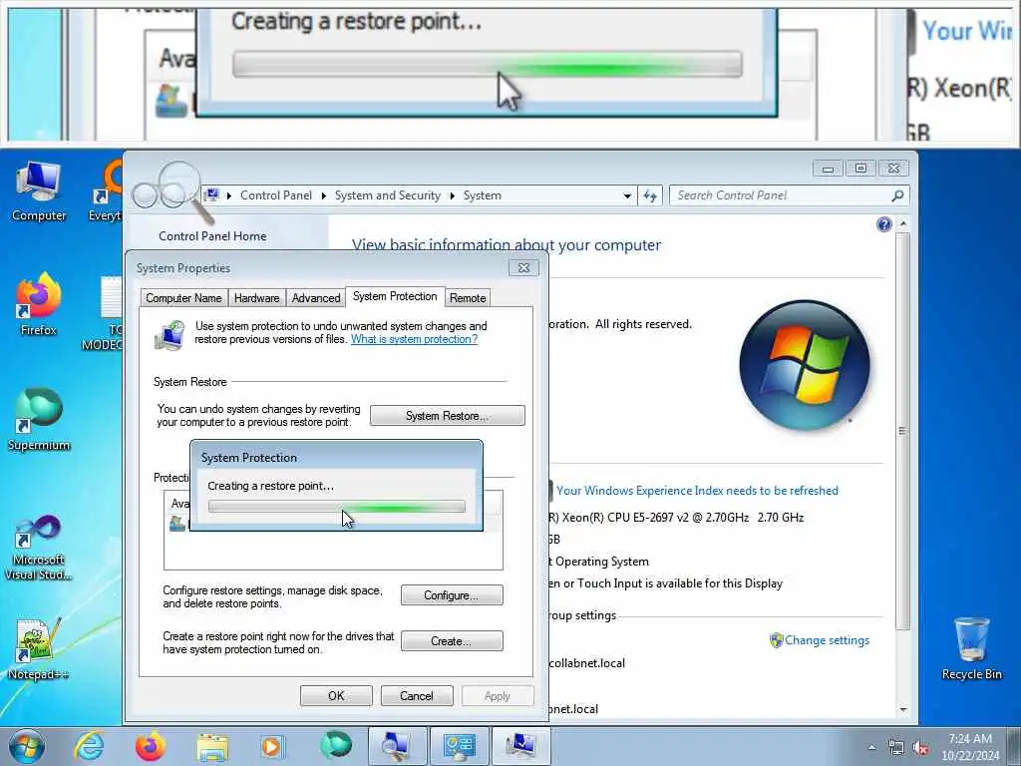This screenshot has width=1021, height=766.
Task: Open the Computer desktop icon
Action: tap(39, 191)
